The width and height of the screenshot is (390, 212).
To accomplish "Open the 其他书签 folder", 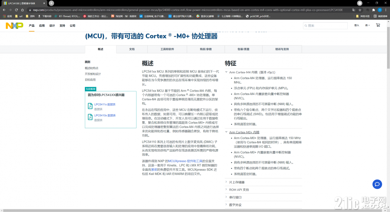I will tap(363, 16).
